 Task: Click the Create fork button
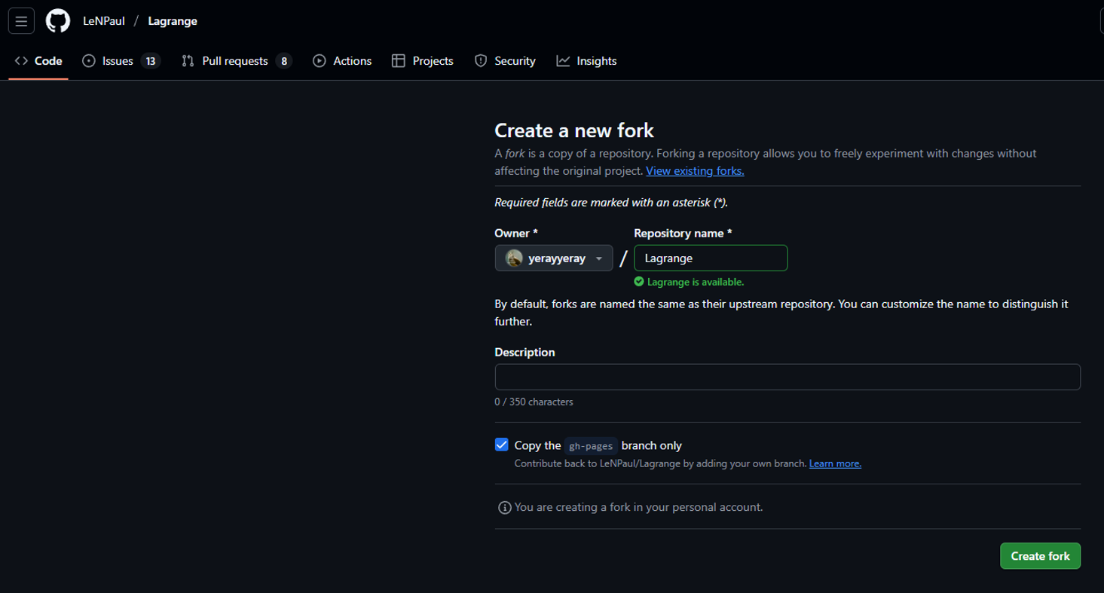(x=1040, y=555)
